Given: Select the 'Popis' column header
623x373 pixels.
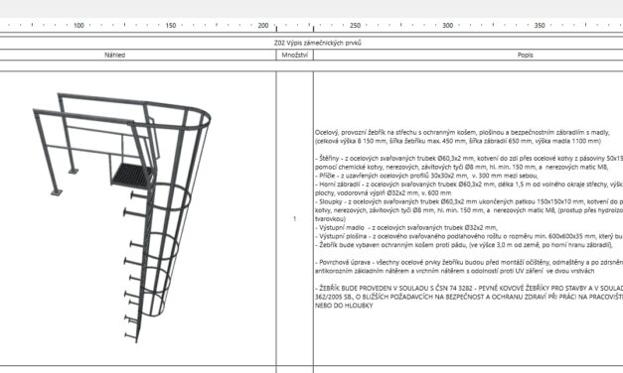Looking at the screenshot, I should coord(525,56).
